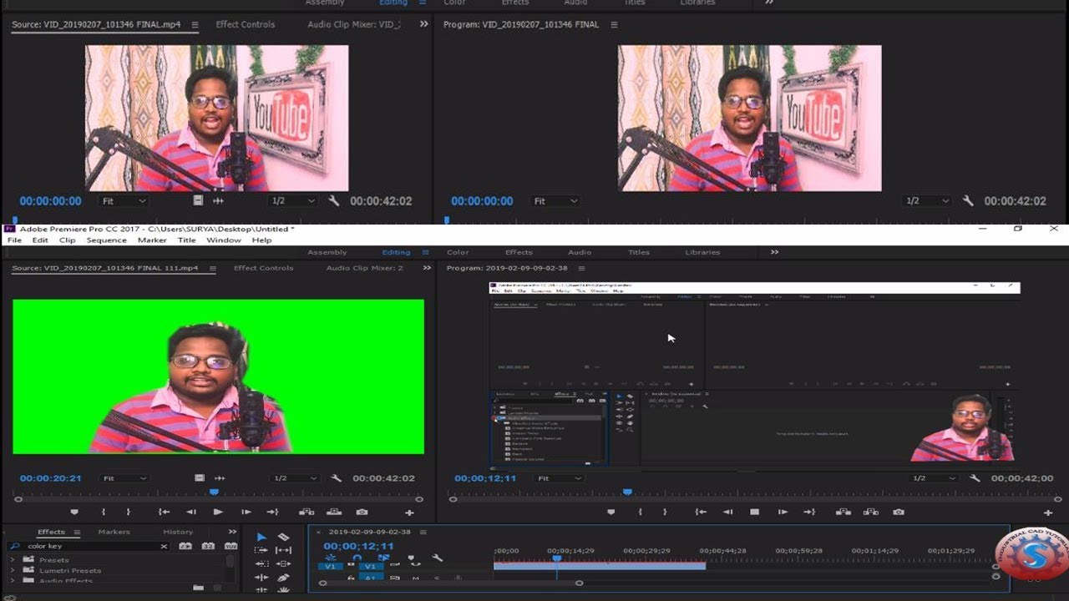Open 1/2 dropdown in VID_20190207_101346 FINAL Program monitor
This screenshot has width=1069, height=601.
[x=928, y=201]
